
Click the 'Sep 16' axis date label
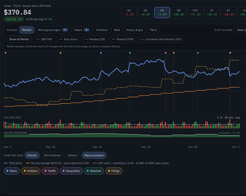coord(97,147)
